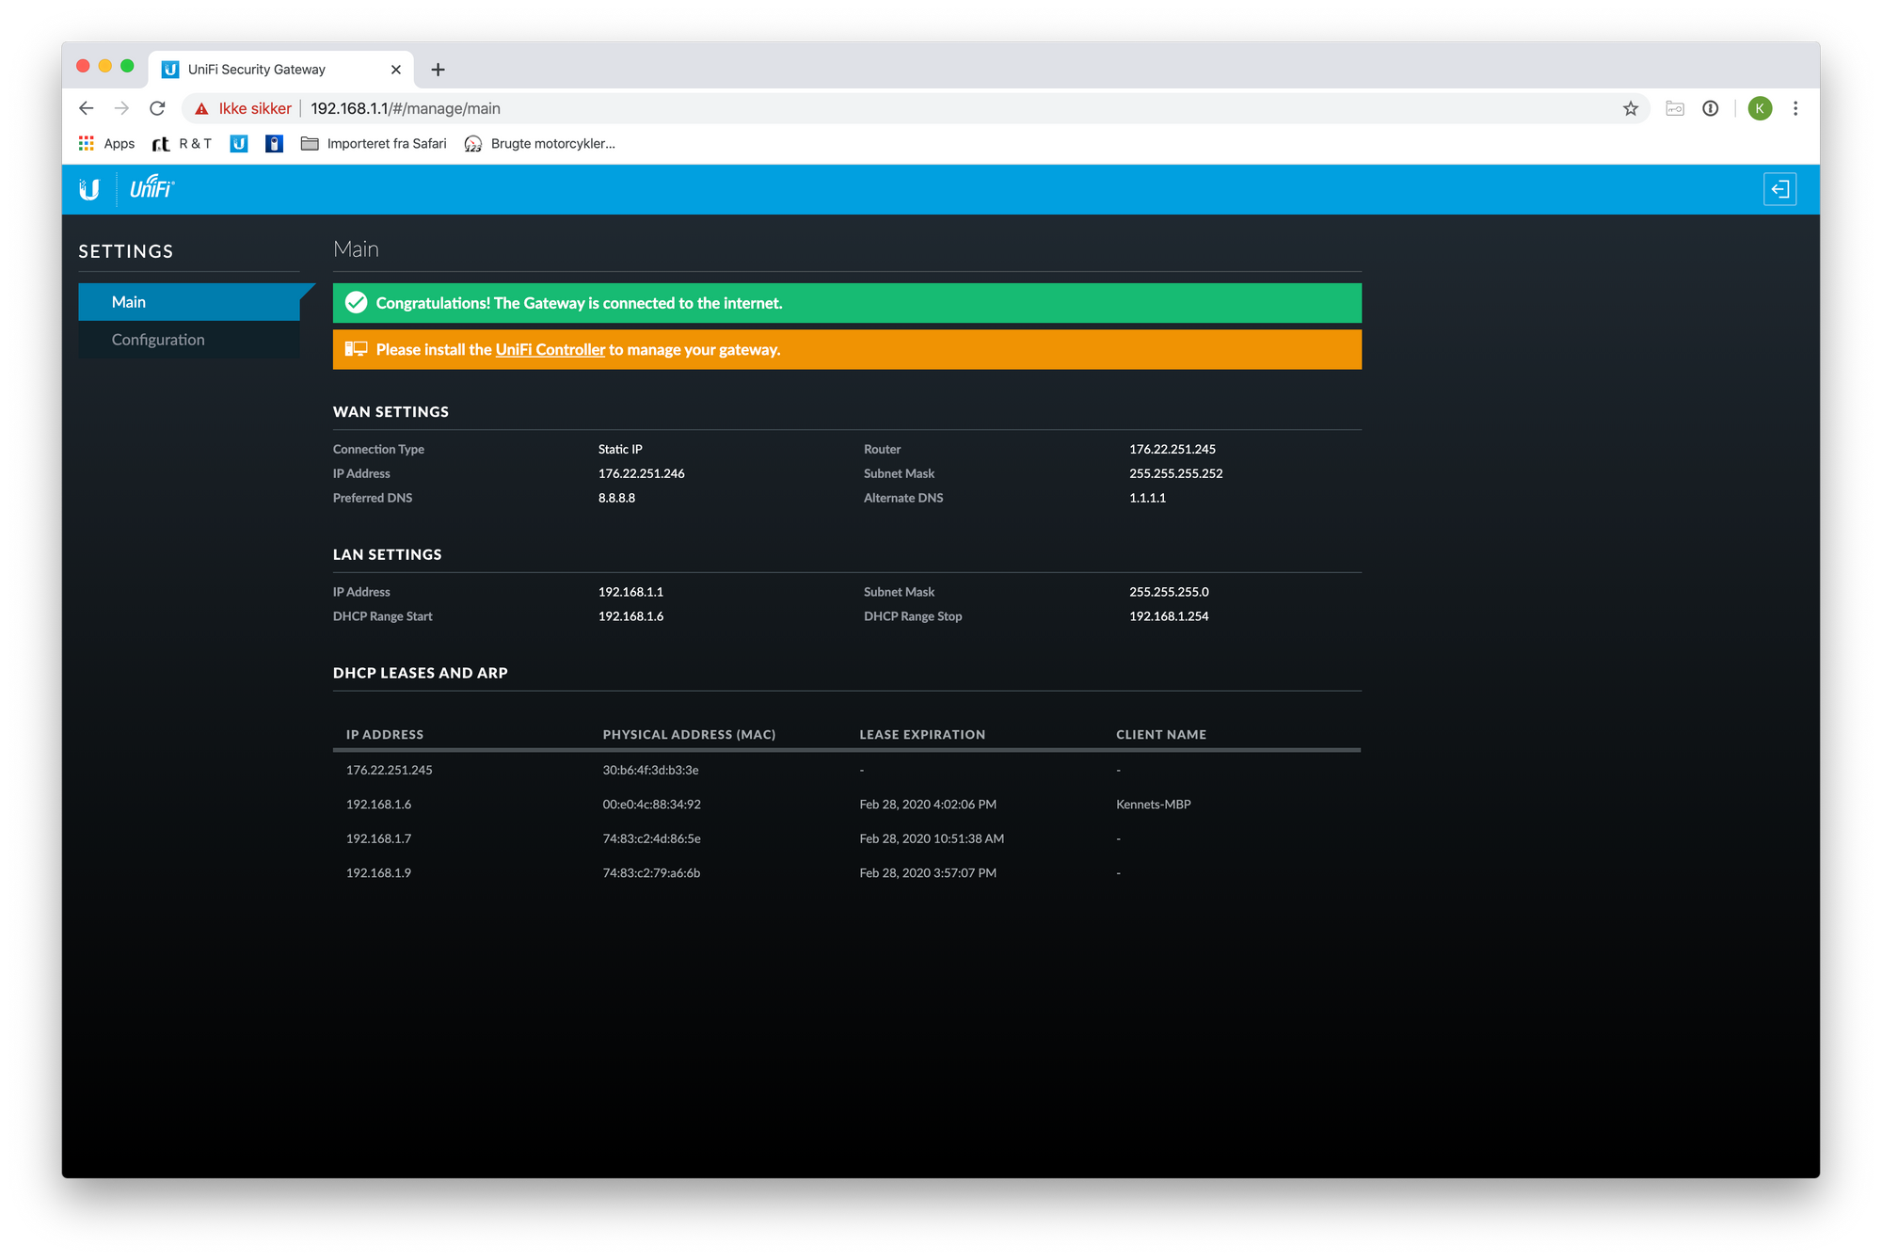Follow the UniFi Controller link
This screenshot has width=1882, height=1260.
coord(550,349)
